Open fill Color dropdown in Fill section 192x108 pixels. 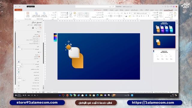coord(19,46)
